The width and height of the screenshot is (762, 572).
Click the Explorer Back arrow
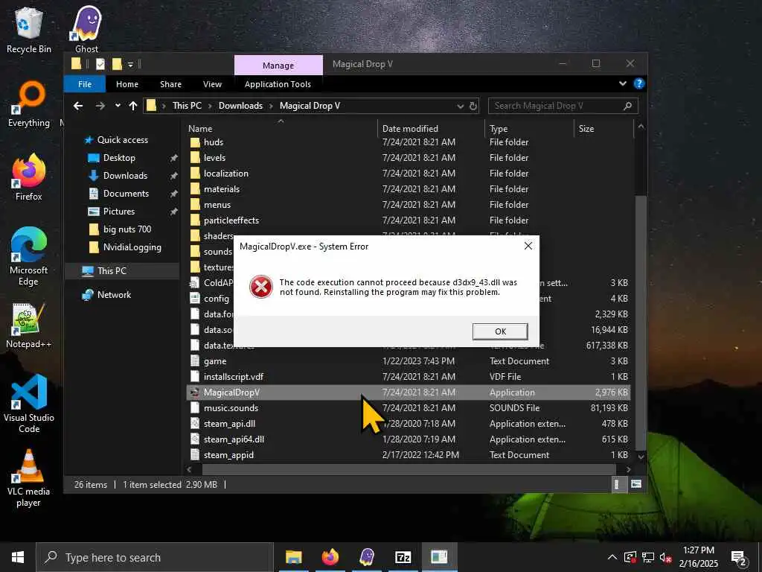click(x=78, y=106)
